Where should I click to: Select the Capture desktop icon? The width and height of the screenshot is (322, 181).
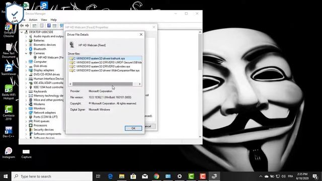26,154
